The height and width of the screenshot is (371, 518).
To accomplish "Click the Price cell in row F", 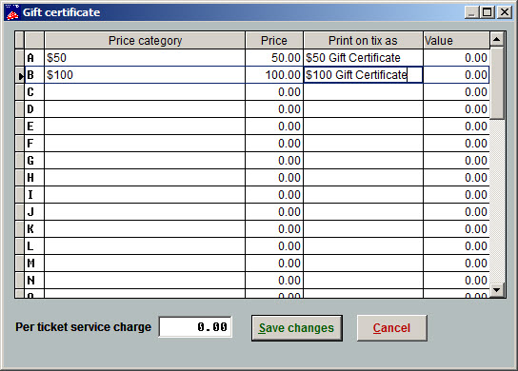I will point(274,144).
